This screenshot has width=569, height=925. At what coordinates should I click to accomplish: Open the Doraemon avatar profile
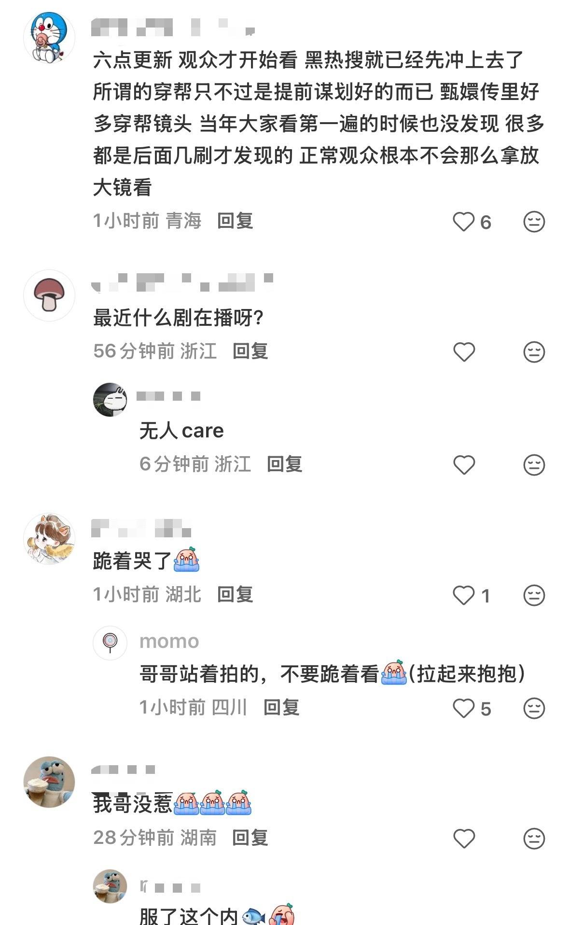click(49, 37)
